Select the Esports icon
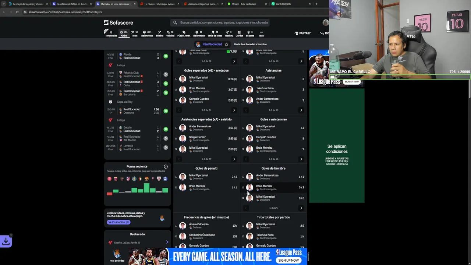 (x=250, y=33)
